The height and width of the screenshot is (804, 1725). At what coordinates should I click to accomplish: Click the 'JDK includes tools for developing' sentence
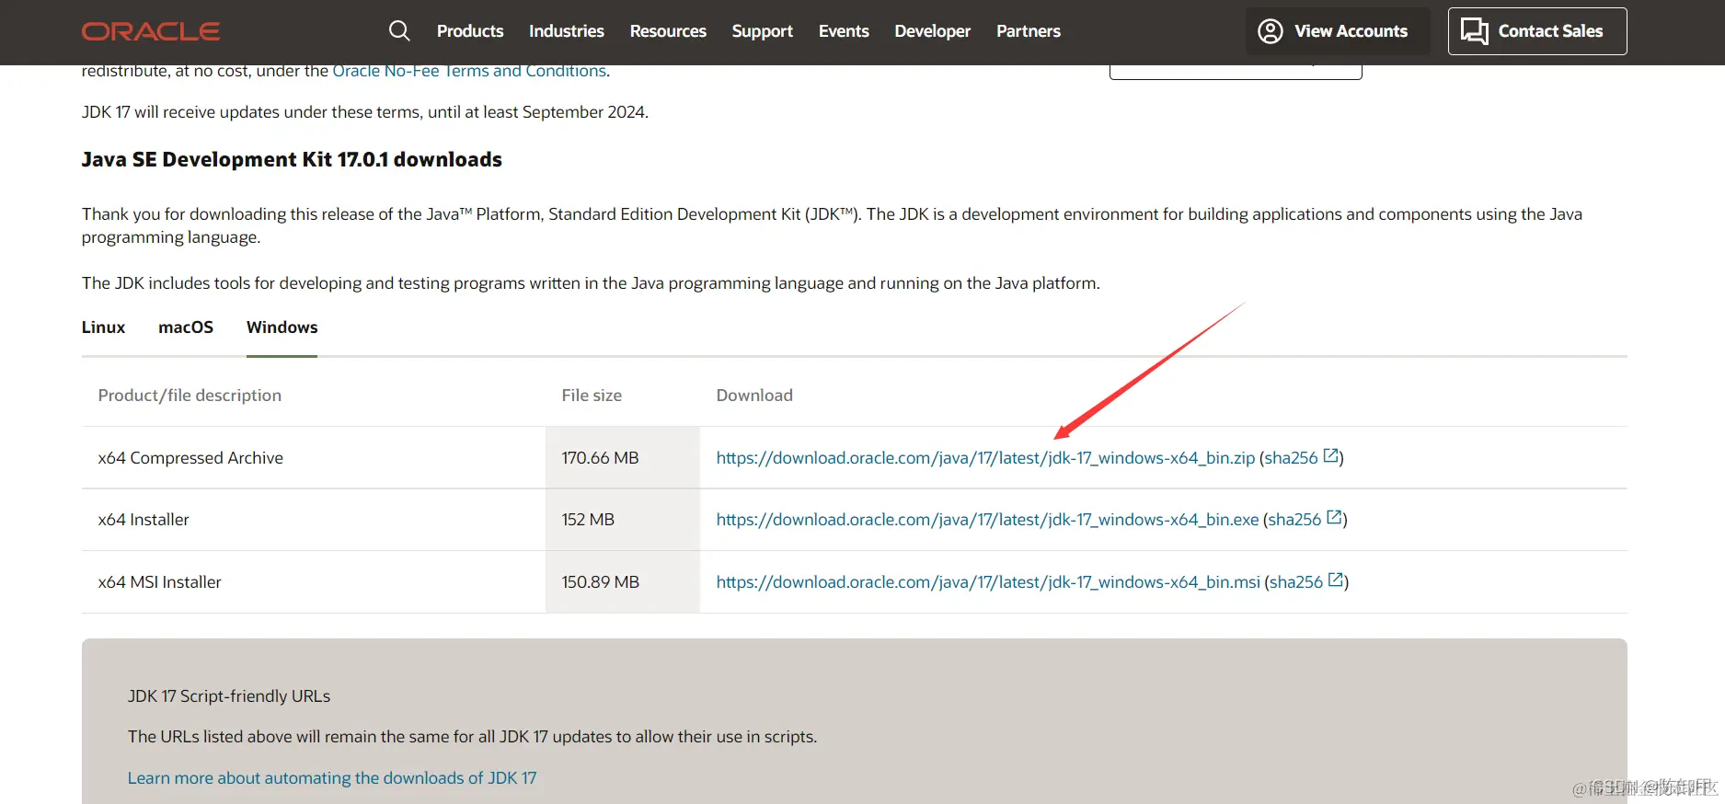[591, 283]
